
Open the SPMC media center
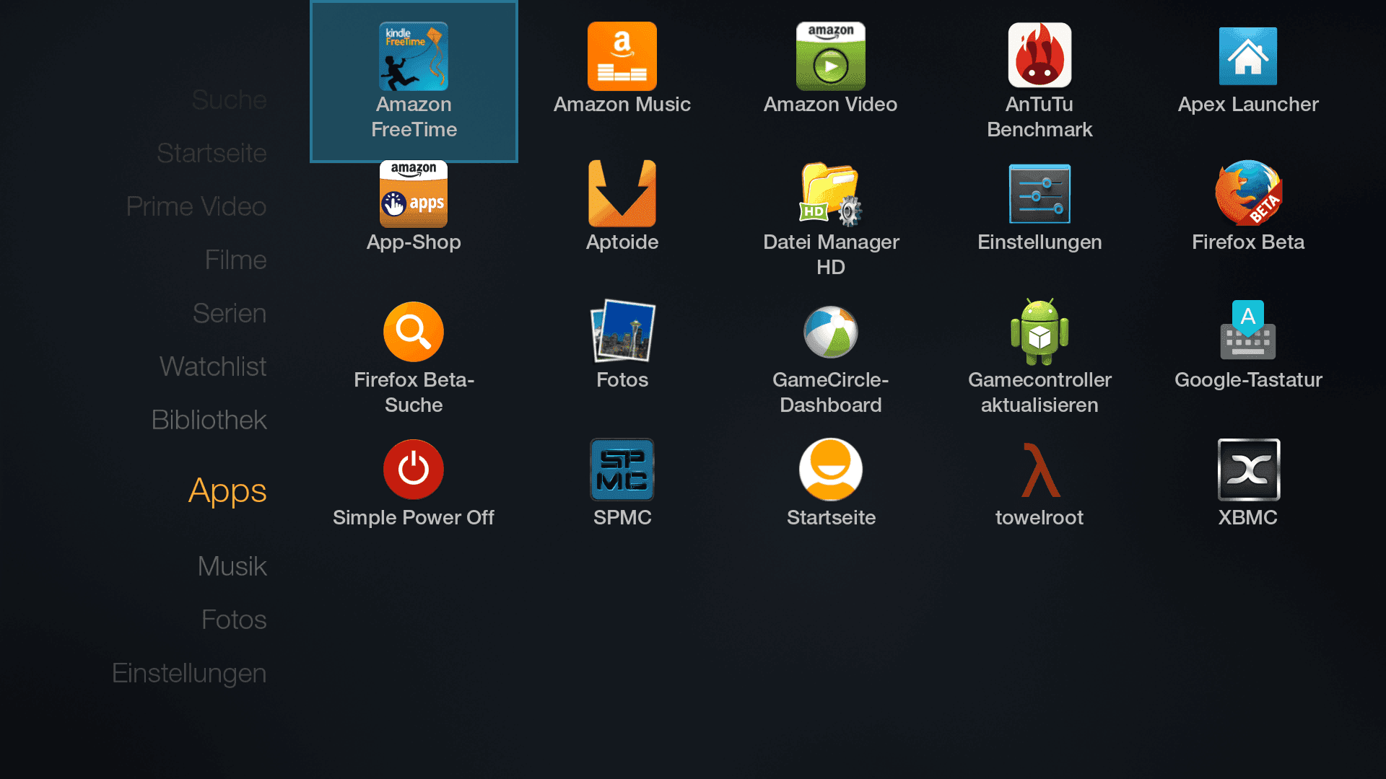[622, 470]
